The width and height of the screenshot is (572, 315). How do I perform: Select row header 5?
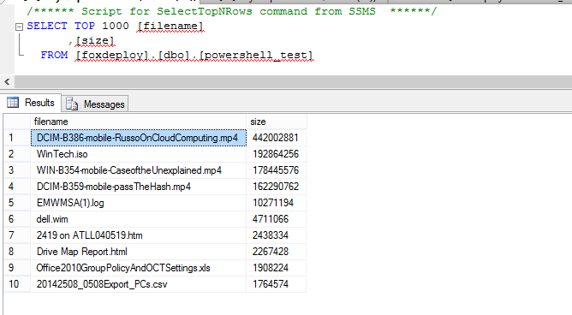[x=17, y=203]
